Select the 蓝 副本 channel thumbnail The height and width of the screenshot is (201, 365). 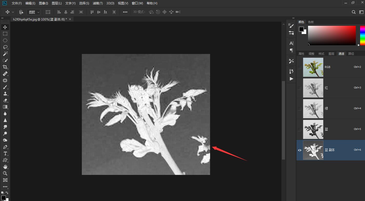[313, 150]
